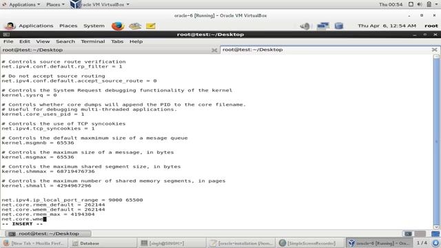Open the guest Places menu

pos(68,26)
